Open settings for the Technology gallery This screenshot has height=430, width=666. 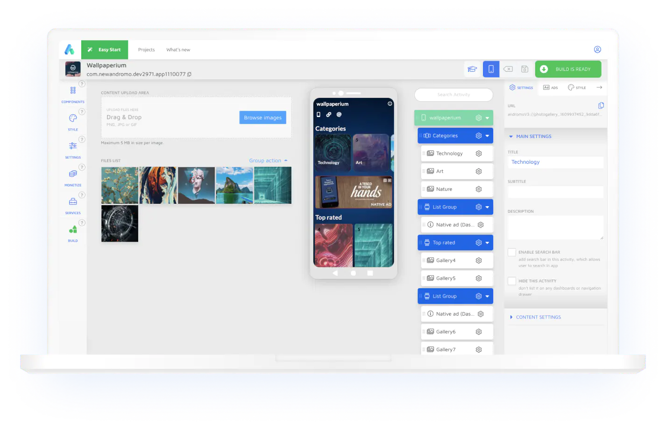point(478,153)
